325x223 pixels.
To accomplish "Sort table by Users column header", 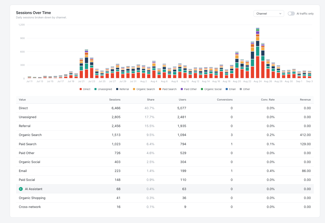I will [183, 100].
